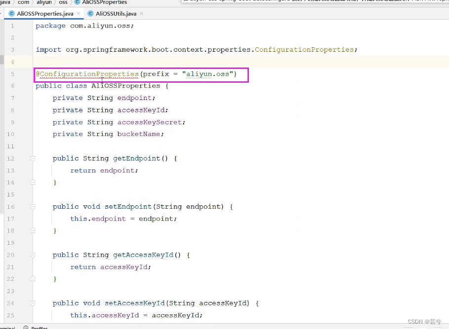
Task: Click return accessKeyId on line 21
Action: click(x=111, y=267)
